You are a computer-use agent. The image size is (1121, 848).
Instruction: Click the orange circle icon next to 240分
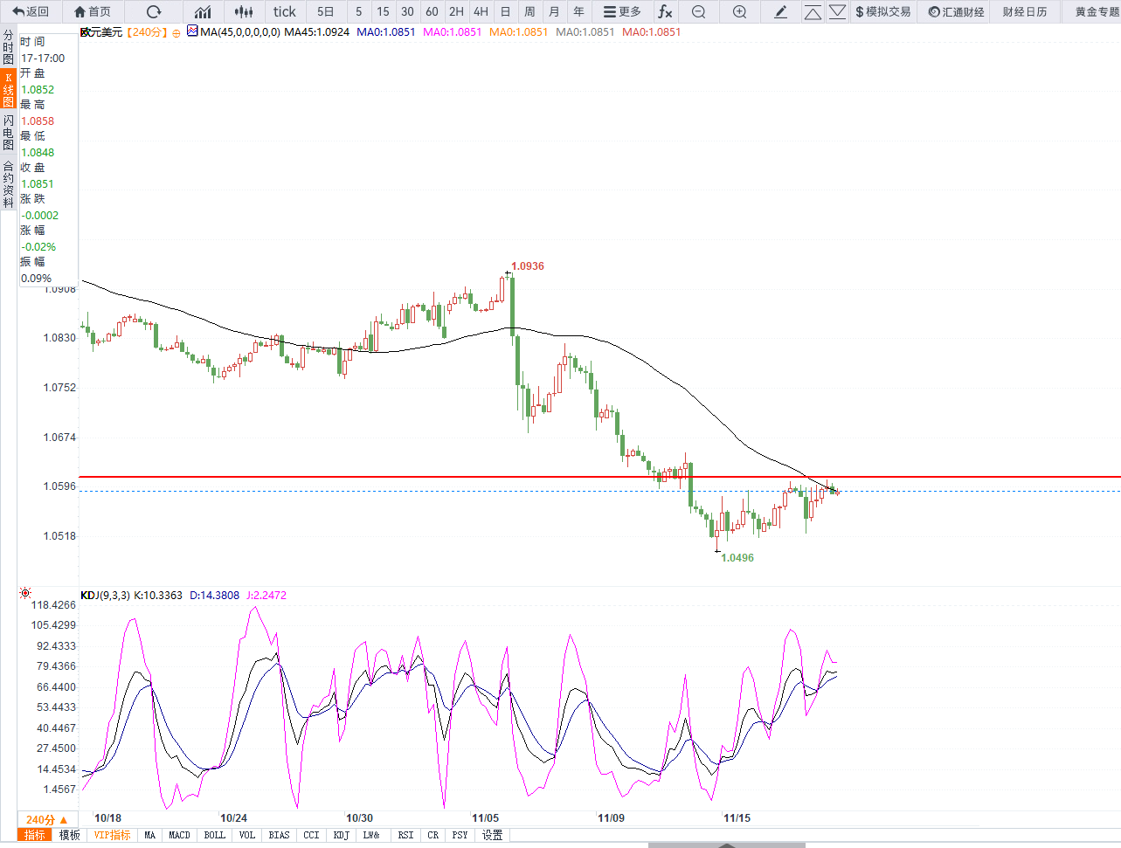tap(176, 33)
